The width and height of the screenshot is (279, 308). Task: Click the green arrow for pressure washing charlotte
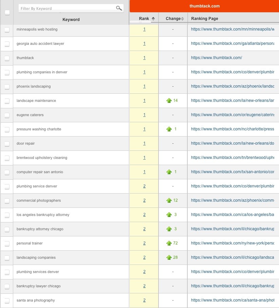coord(169,129)
